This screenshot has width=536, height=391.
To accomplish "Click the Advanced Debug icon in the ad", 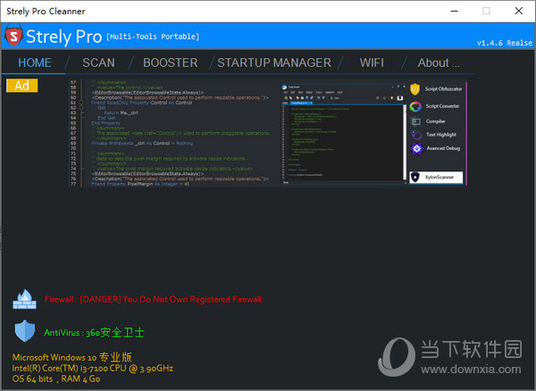I will click(416, 148).
